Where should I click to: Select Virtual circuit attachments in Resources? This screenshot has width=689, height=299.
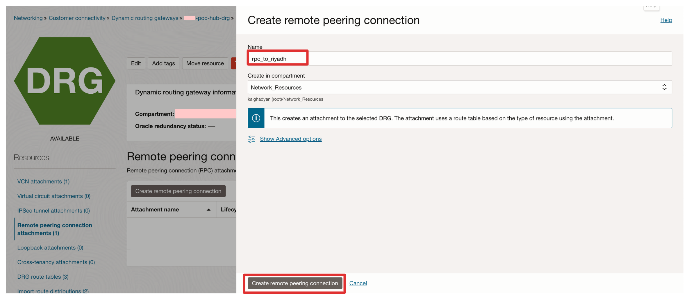54,196
